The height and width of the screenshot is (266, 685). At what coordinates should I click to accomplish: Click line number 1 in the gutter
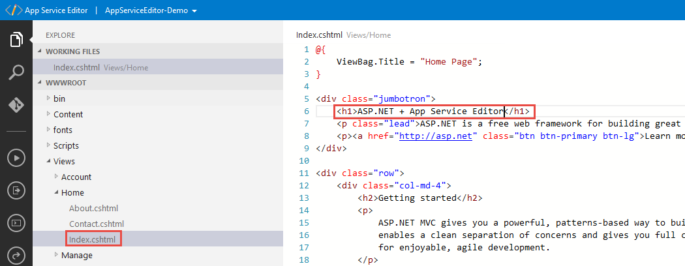coord(307,50)
